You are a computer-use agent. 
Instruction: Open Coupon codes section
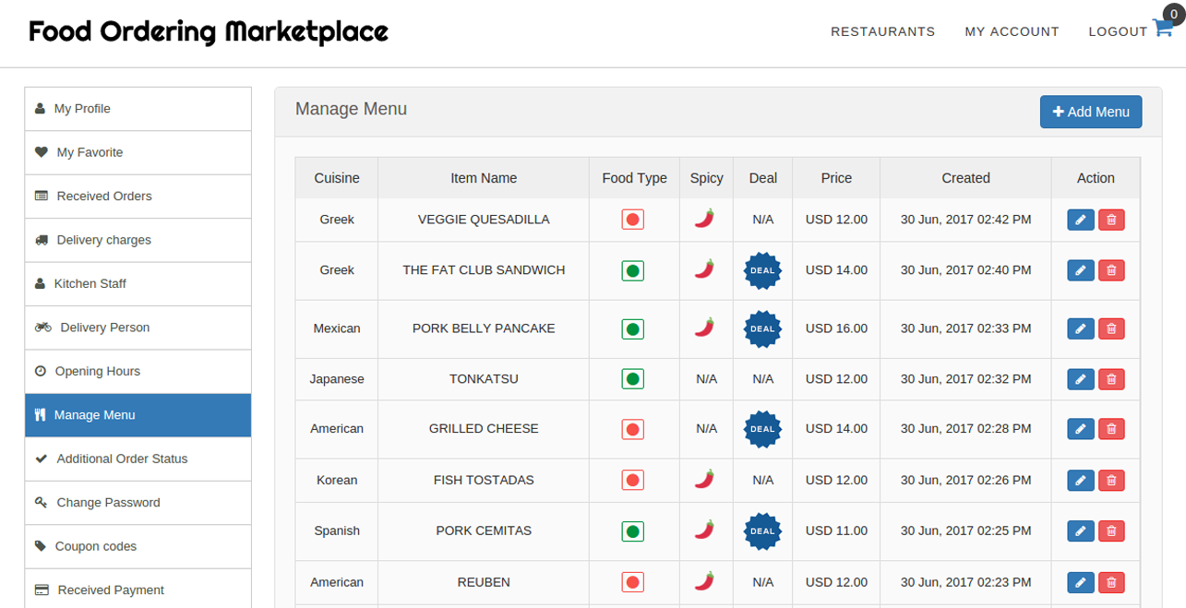138,547
